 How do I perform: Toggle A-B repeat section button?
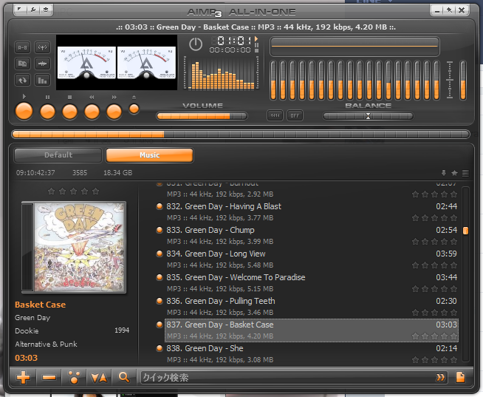tap(22, 47)
